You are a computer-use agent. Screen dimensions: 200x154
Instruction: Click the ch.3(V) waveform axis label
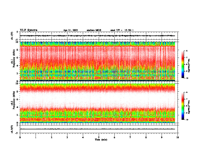12,129
